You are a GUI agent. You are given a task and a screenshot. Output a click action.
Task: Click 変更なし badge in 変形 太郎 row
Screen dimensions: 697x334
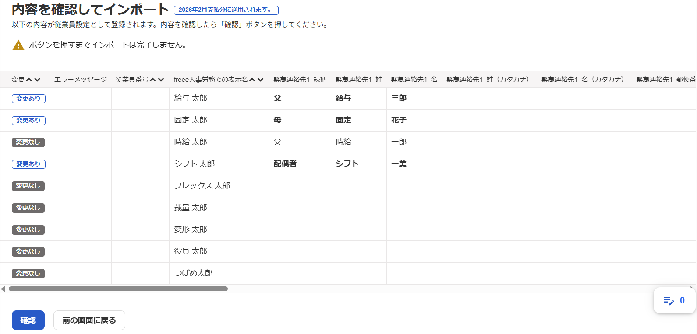(28, 230)
